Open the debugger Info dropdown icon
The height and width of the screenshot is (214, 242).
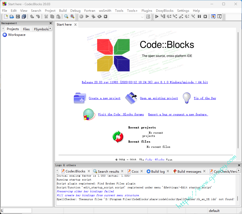219,16
